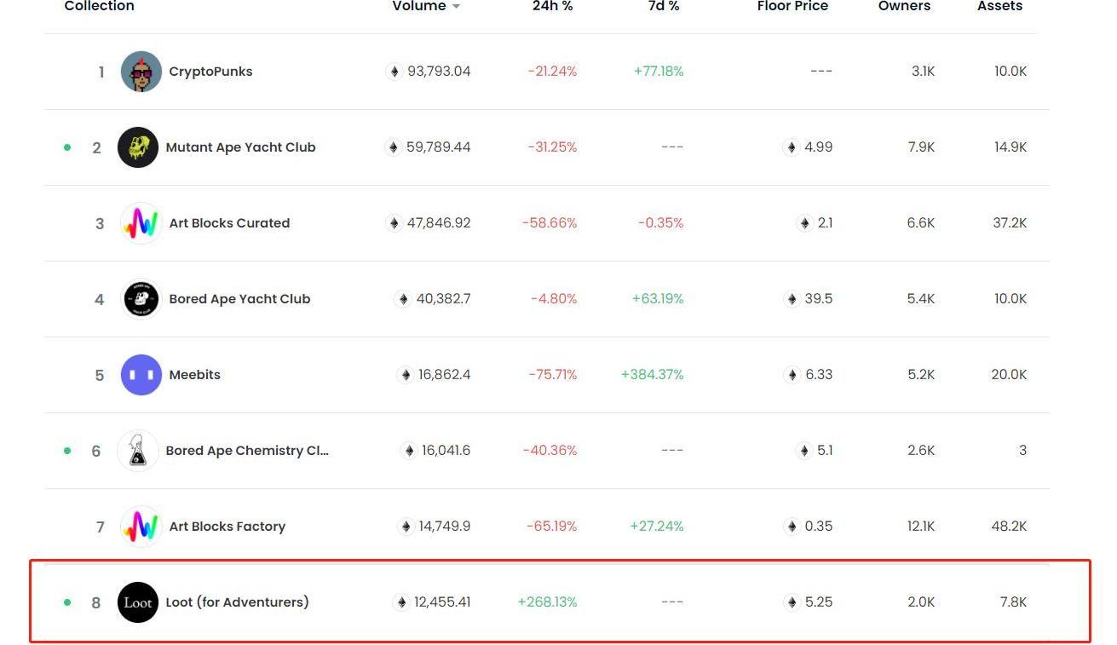Click the Mutant Ape Yacht Club logo
Image resolution: width=1117 pixels, height=645 pixels.
tap(138, 147)
